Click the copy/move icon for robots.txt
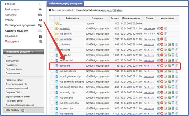189x116 pixels. pos(158,66)
